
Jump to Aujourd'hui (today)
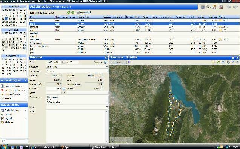84,12
